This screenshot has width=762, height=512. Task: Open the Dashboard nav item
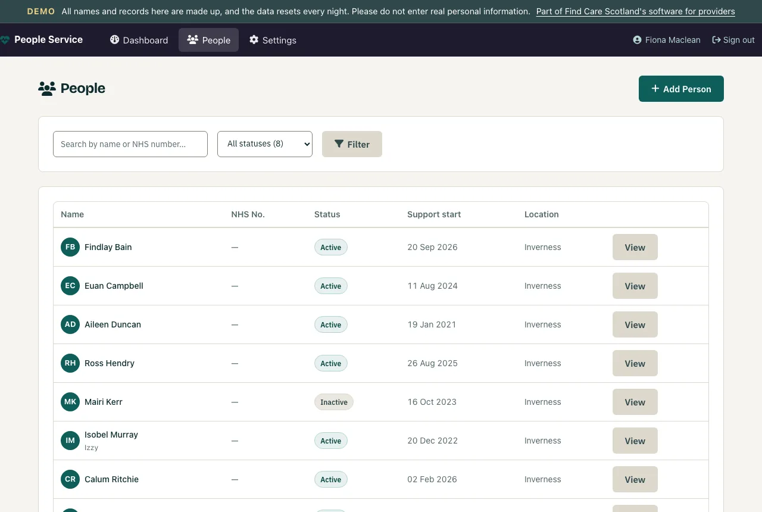pyautogui.click(x=139, y=40)
